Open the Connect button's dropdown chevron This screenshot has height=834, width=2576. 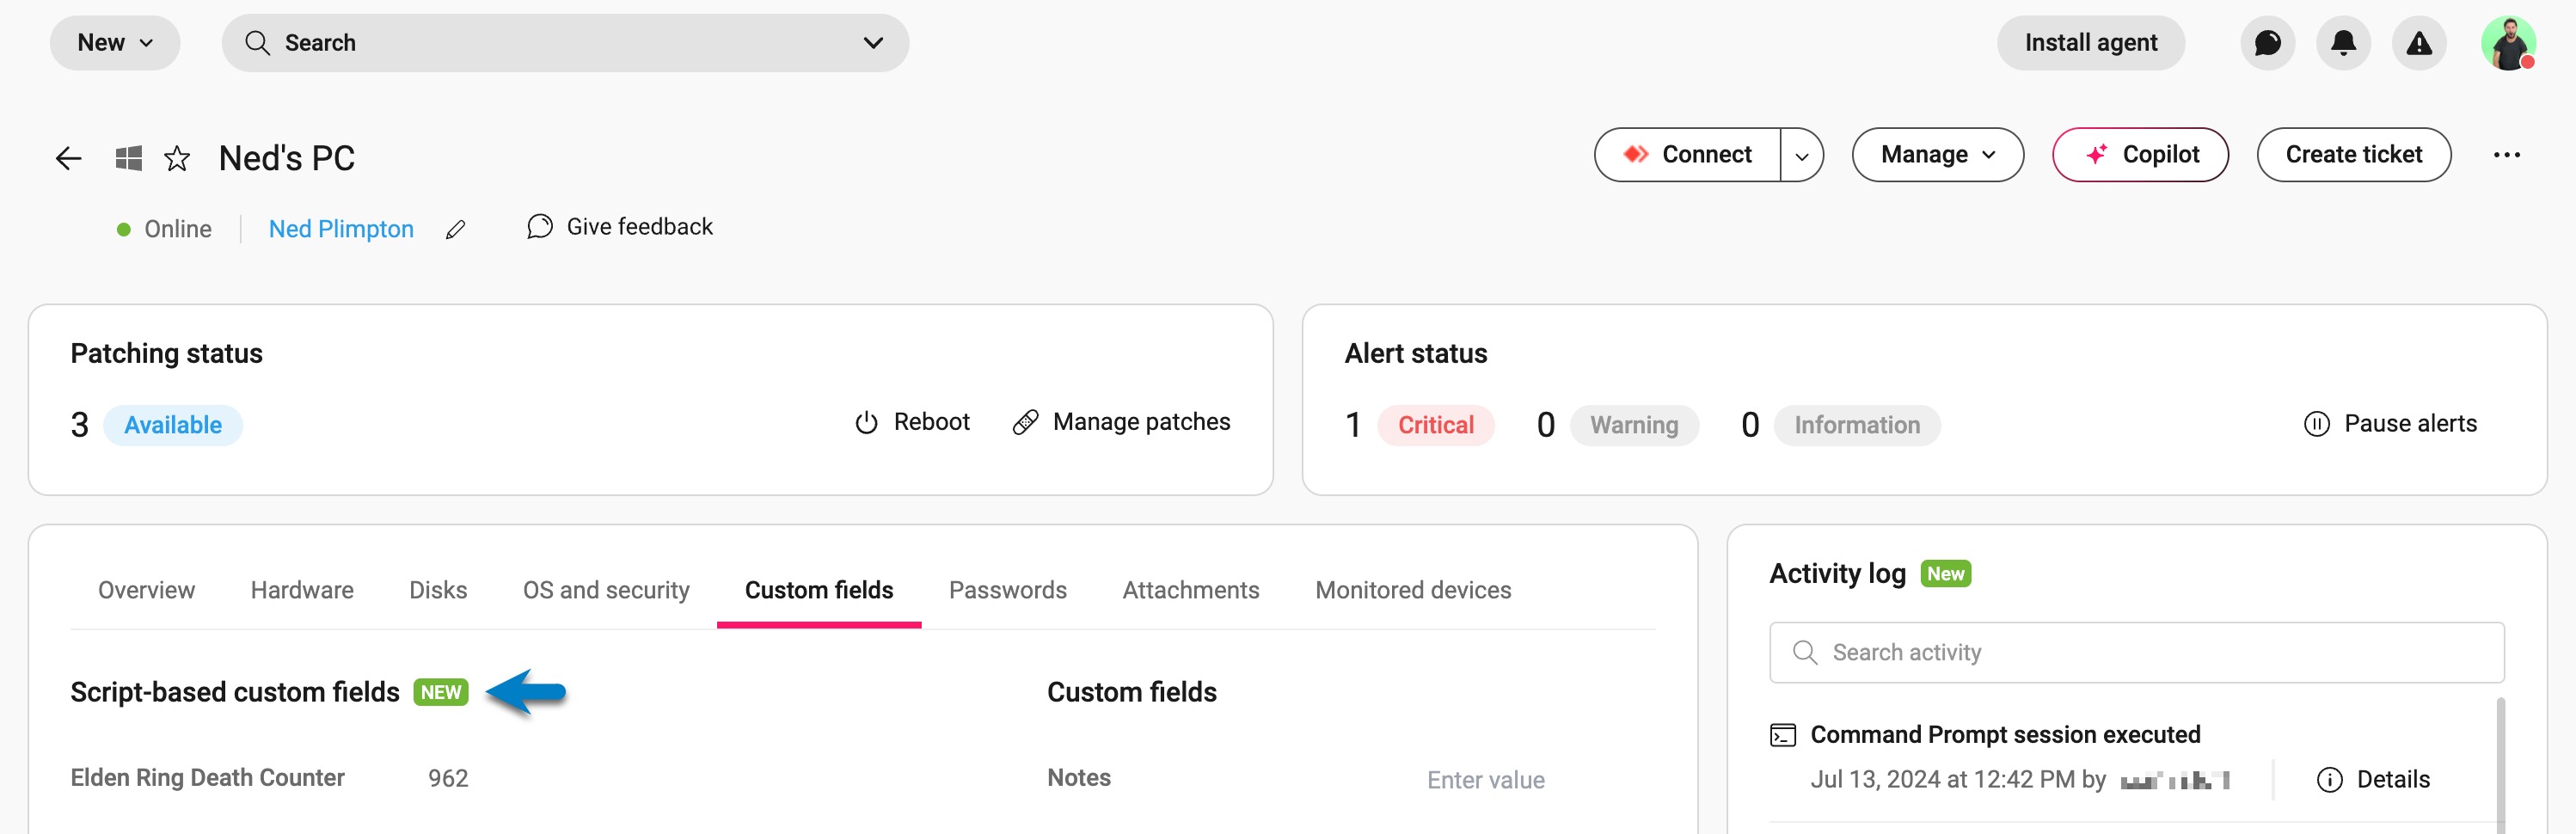point(1802,155)
